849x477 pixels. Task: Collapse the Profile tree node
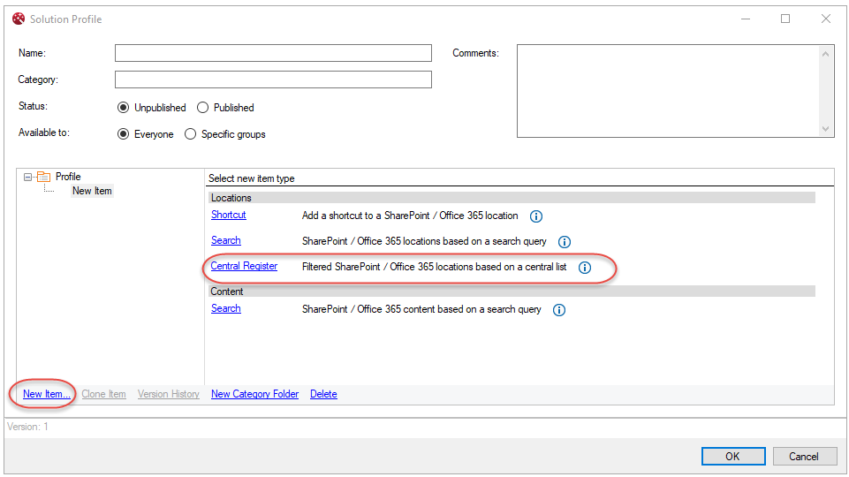pyautogui.click(x=28, y=178)
